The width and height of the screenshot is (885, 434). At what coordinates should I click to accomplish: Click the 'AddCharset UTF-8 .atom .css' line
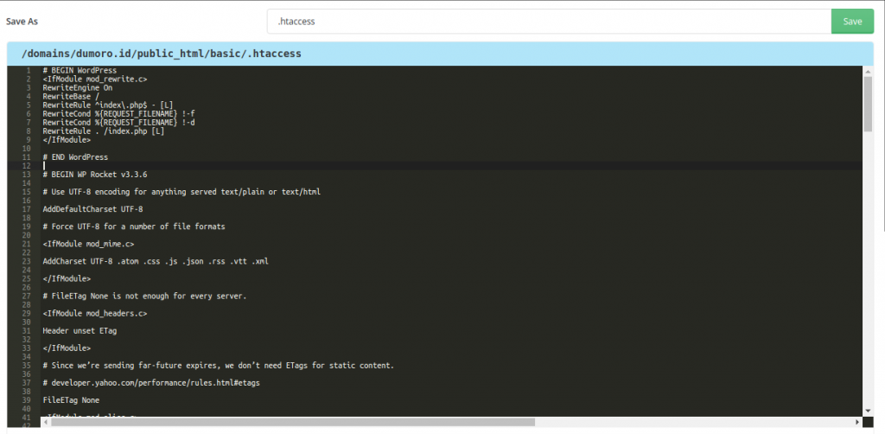pos(156,262)
